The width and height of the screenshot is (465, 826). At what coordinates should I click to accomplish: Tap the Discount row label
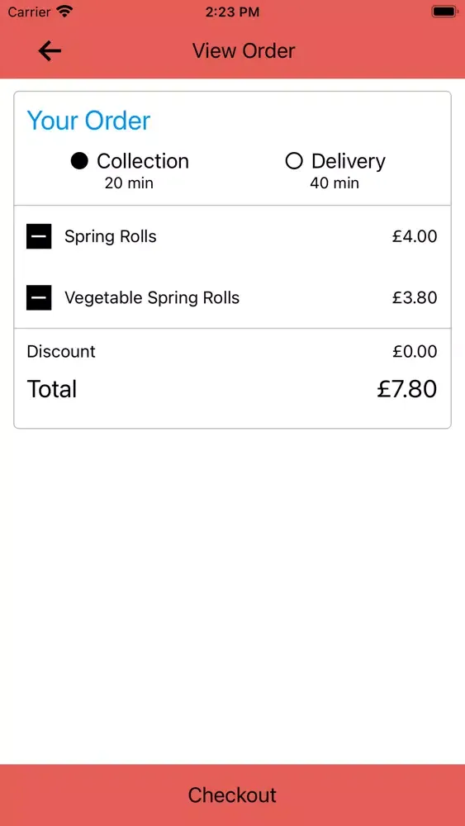pos(61,351)
